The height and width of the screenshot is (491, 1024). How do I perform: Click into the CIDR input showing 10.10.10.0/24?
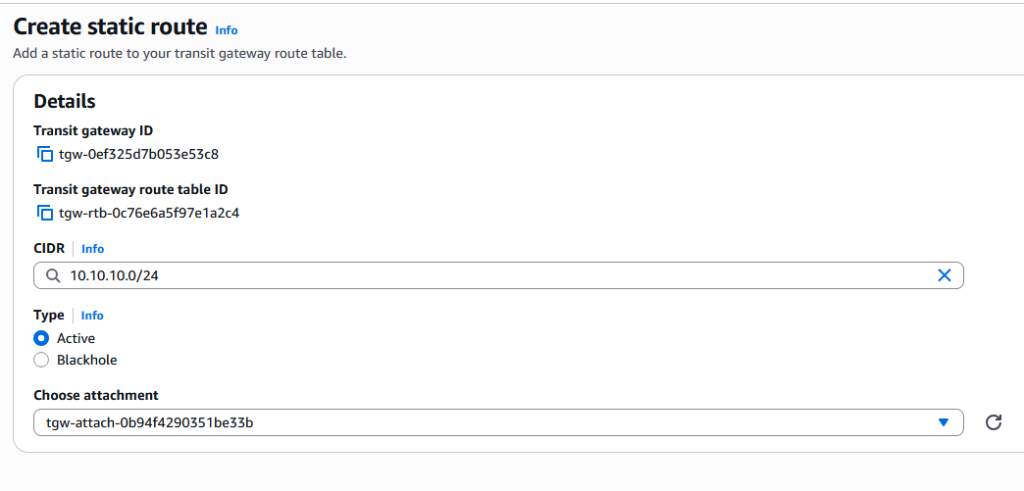(x=490, y=276)
